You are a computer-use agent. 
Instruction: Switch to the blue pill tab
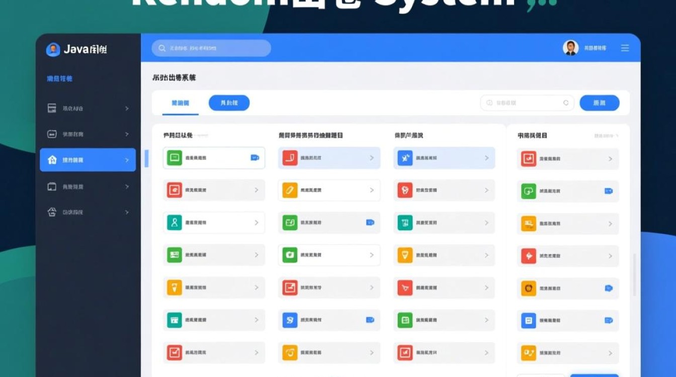tap(229, 103)
